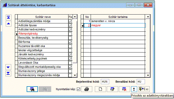174x99 pixels.
Task: Select row 'Levonások Oka:'
Action: 43,63
